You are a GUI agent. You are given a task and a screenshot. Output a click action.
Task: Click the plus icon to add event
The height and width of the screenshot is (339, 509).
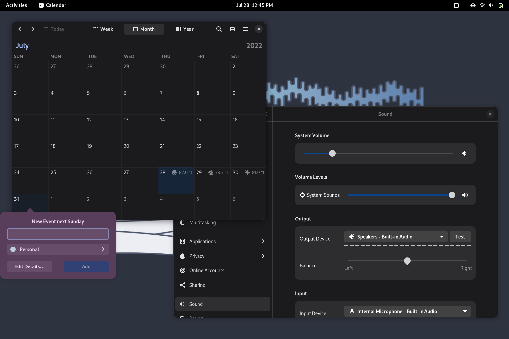(x=76, y=29)
